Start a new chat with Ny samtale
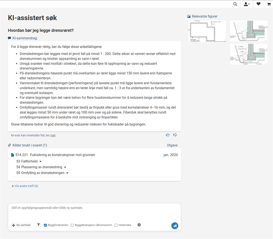This screenshot has height=239, width=273. (x=21, y=225)
